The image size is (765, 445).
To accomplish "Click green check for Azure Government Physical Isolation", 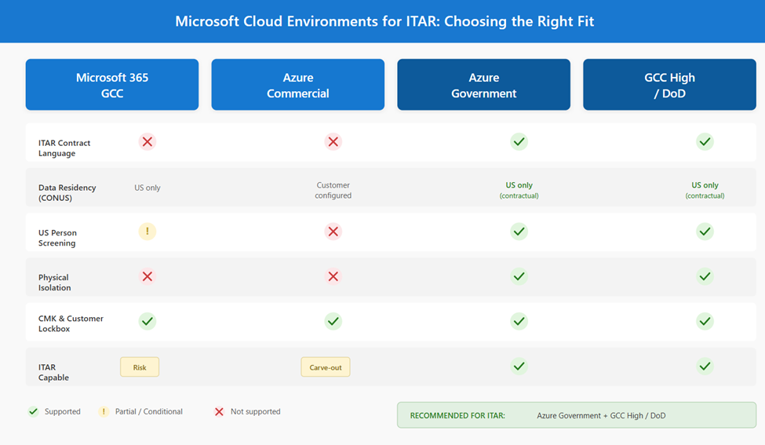I will pyautogui.click(x=519, y=276).
